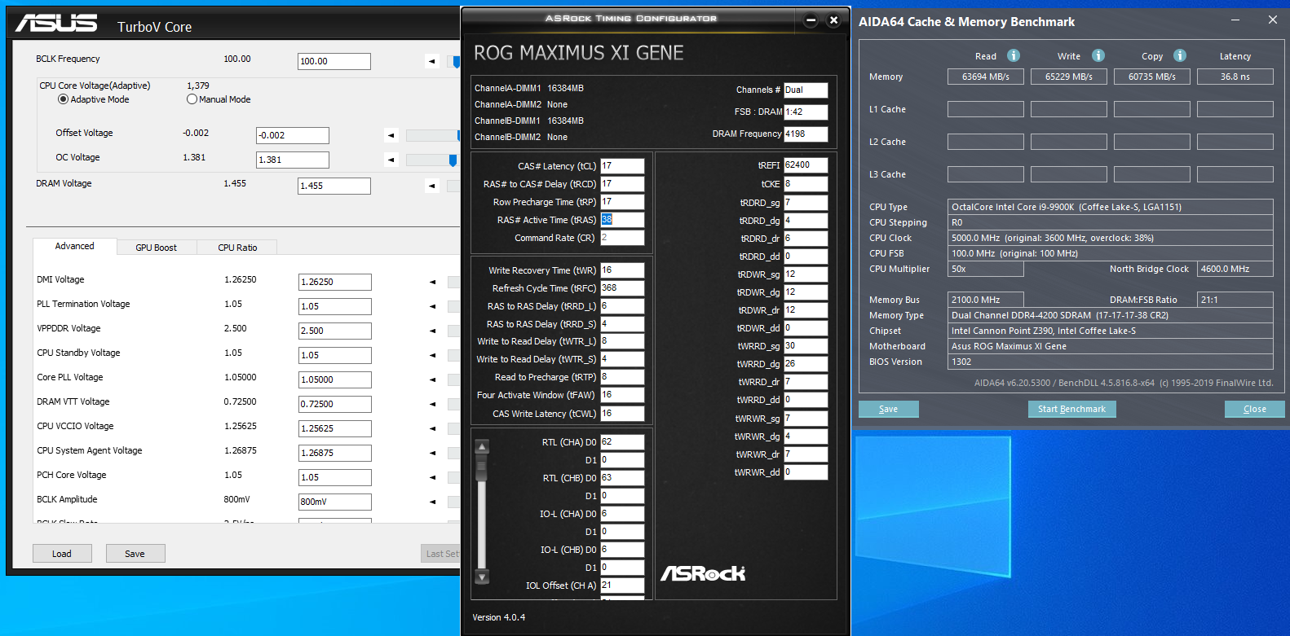Click scroll-up arrow in ASRock RTL list
Screen dimensions: 1290x636
[482, 446]
